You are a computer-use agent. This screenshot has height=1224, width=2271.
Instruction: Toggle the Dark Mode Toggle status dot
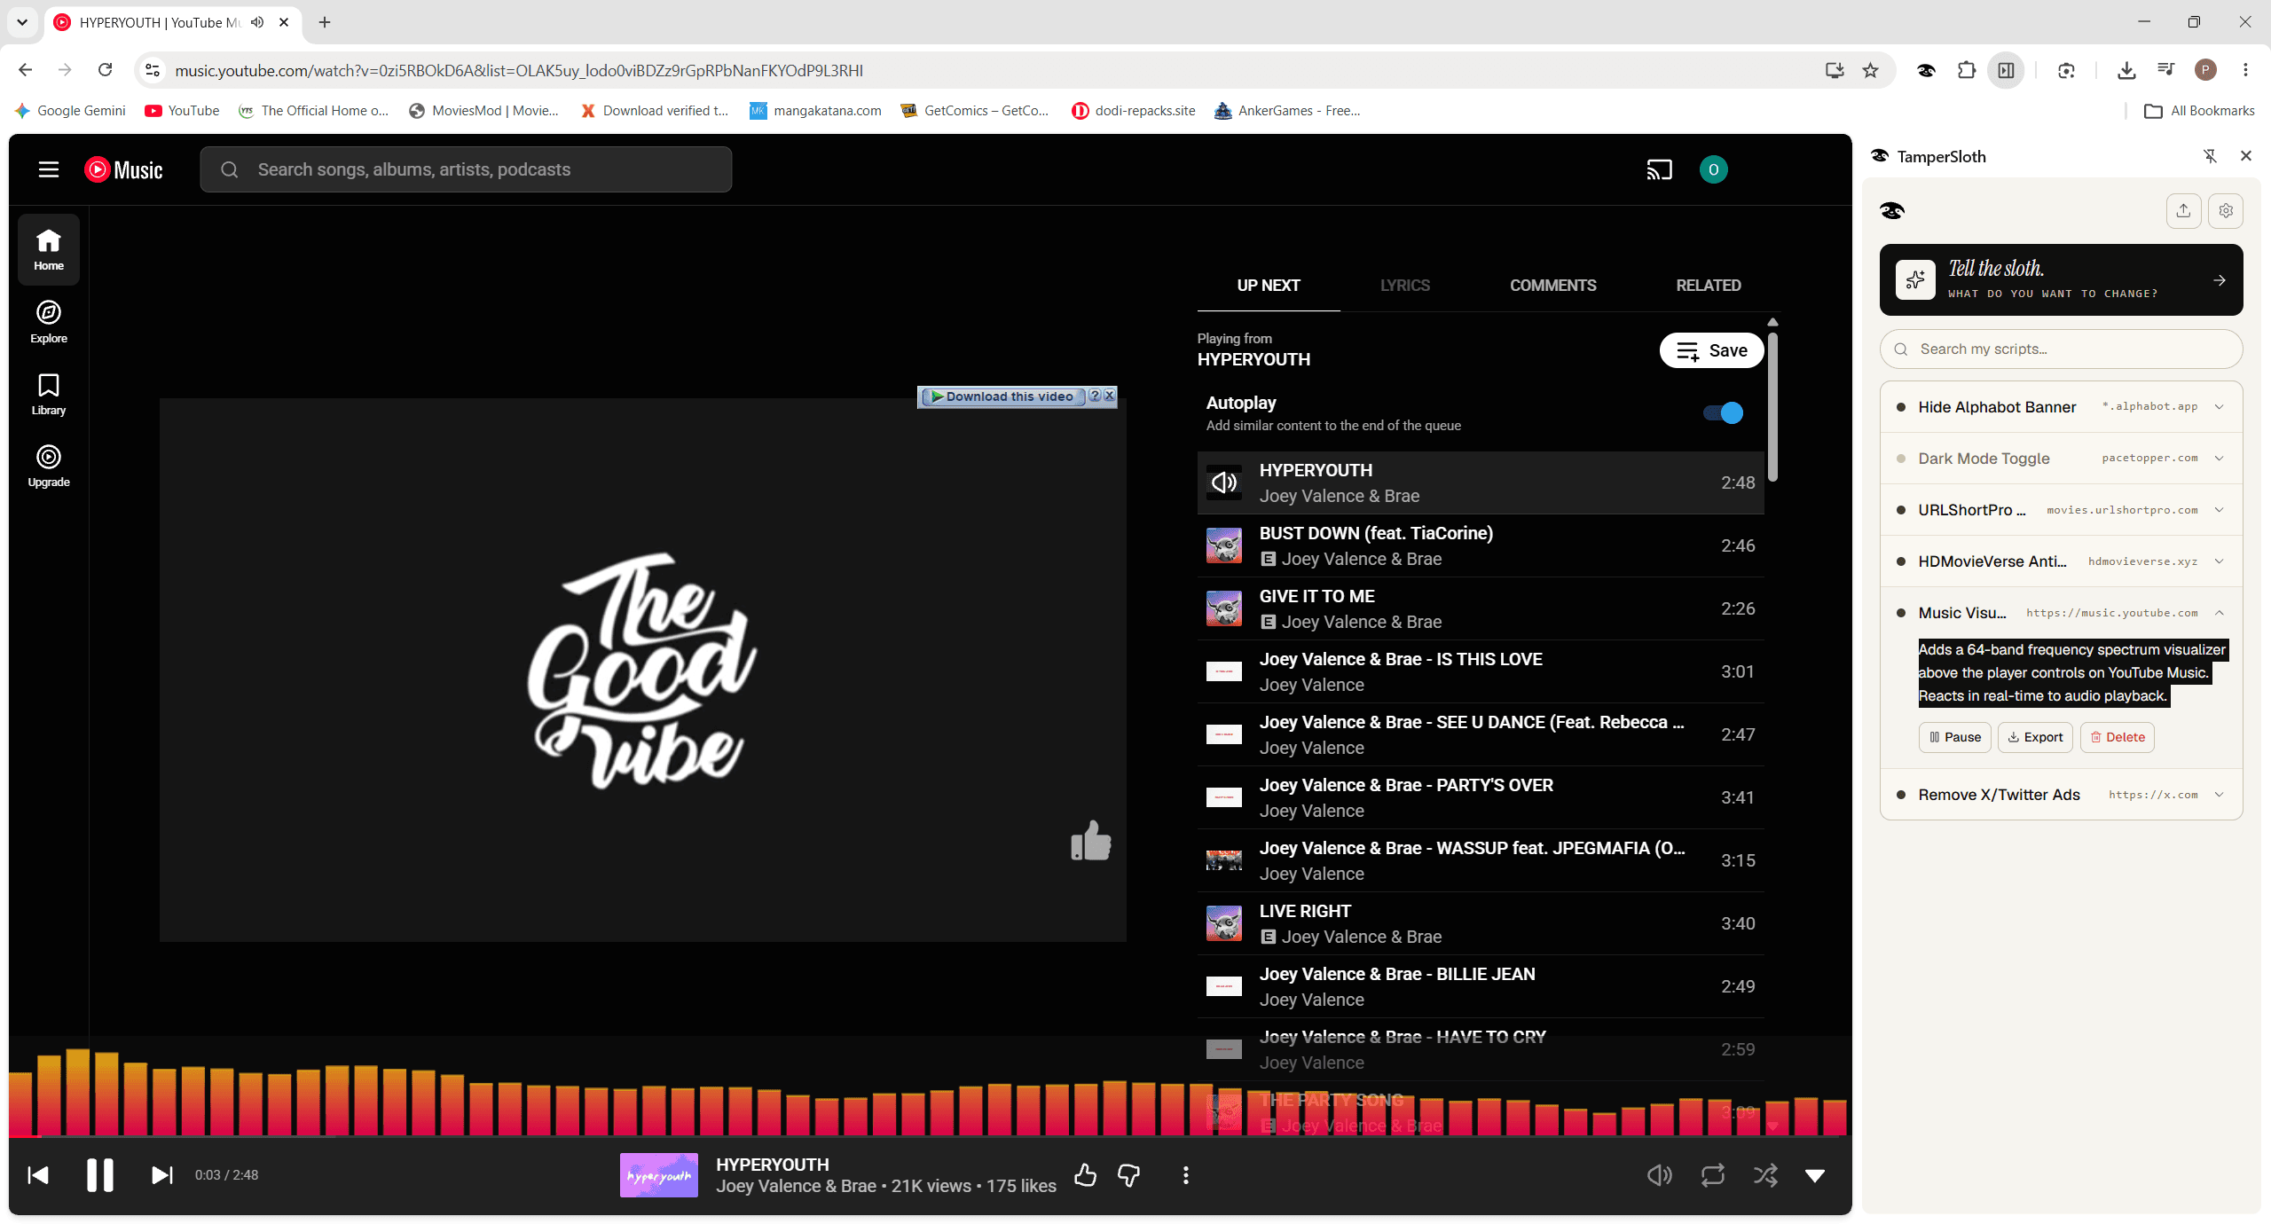1900,459
